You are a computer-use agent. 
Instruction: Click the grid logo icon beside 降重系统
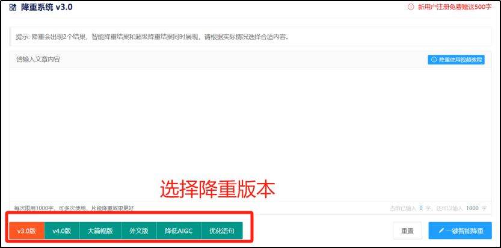[13, 7]
